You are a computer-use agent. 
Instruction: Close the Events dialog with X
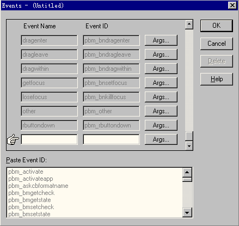232,5
